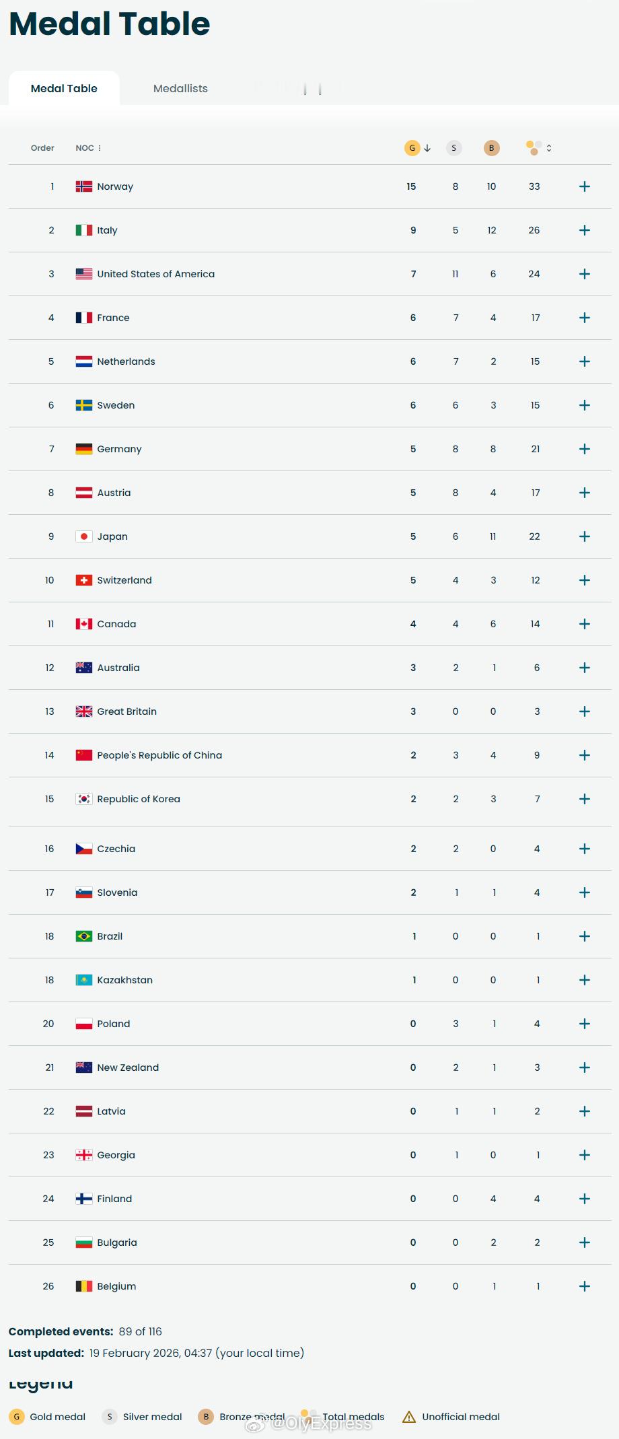Image resolution: width=619 pixels, height=1439 pixels.
Task: Open NOC column options menu
Action: point(100,148)
